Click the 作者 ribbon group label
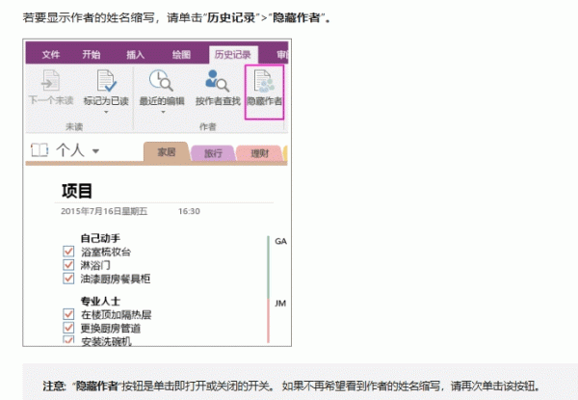The height and width of the screenshot is (400, 578). [x=207, y=127]
